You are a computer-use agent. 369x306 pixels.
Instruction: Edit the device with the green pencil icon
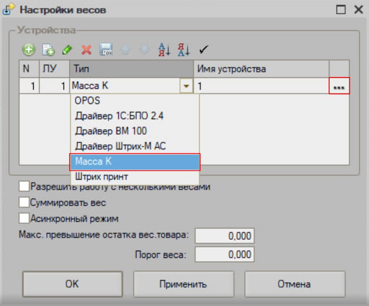(x=67, y=50)
